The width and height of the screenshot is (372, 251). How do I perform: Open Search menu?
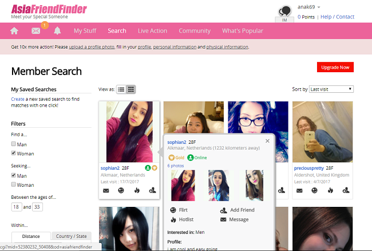pos(117,31)
